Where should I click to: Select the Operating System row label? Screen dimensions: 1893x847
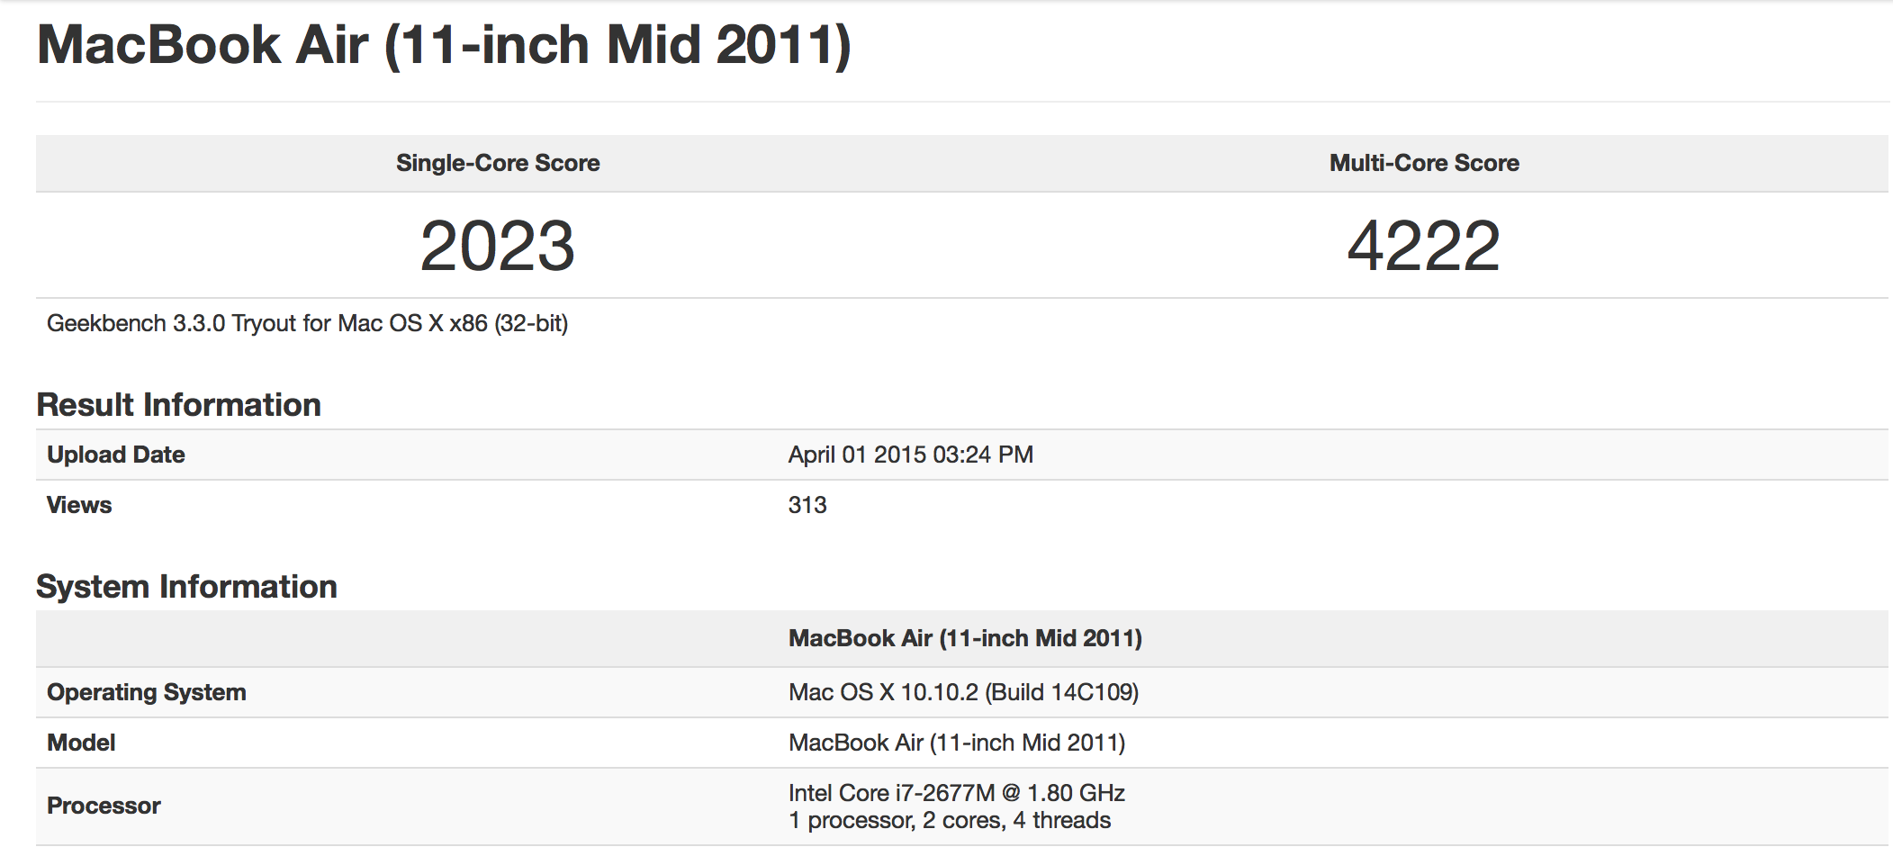147,692
